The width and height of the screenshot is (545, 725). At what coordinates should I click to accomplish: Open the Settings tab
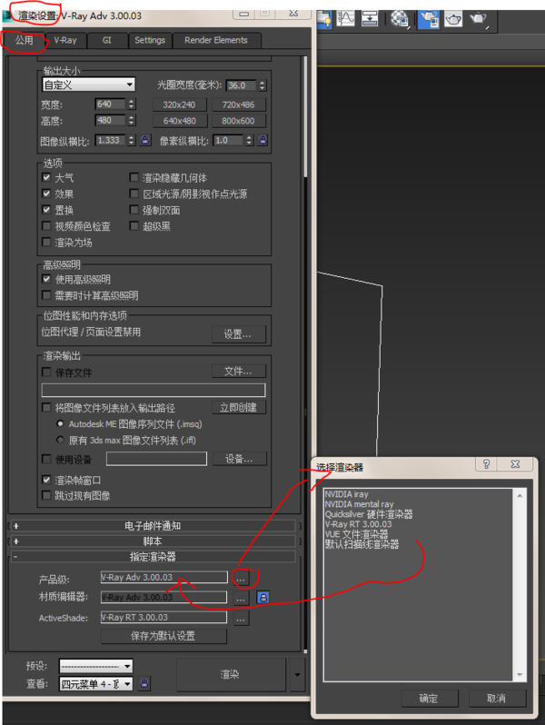[150, 40]
